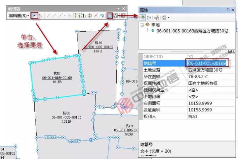
Task: Open the 编辑器(R) dropdown menu
Action: 19,16
